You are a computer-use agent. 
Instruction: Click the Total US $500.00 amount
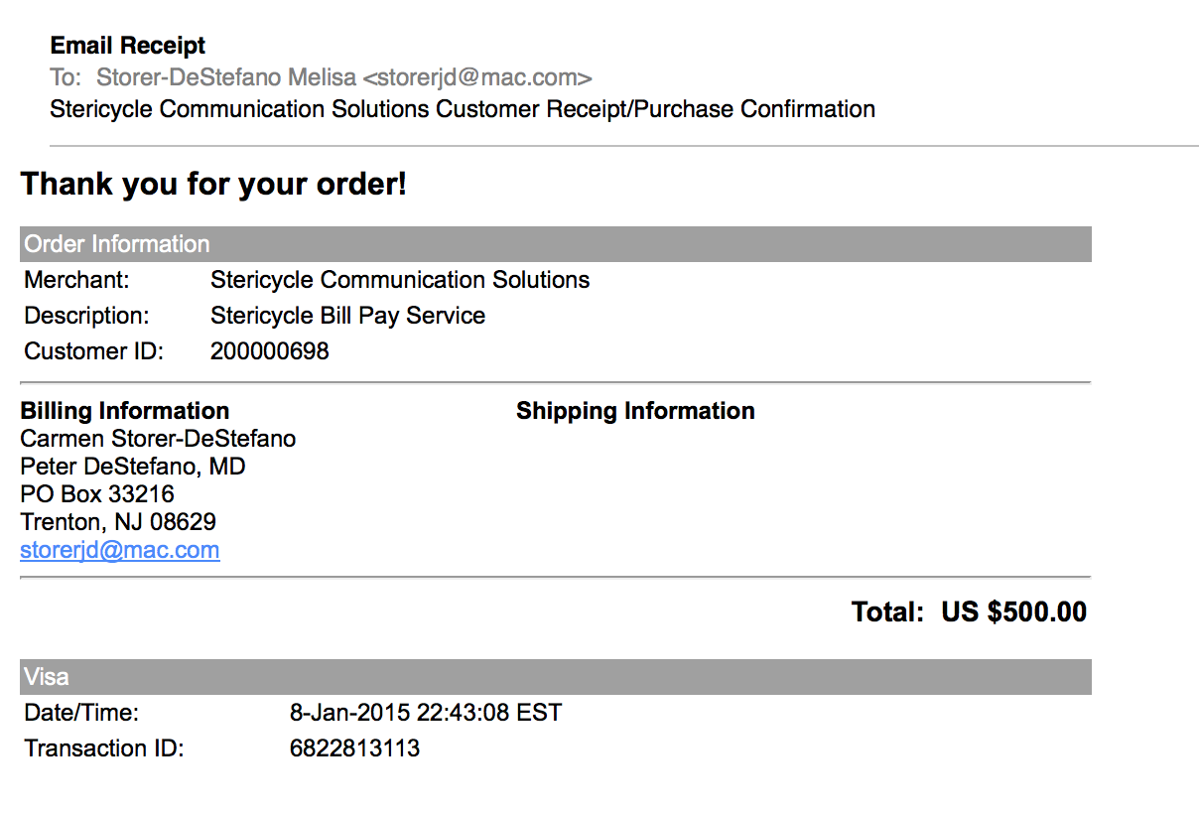coord(1014,611)
